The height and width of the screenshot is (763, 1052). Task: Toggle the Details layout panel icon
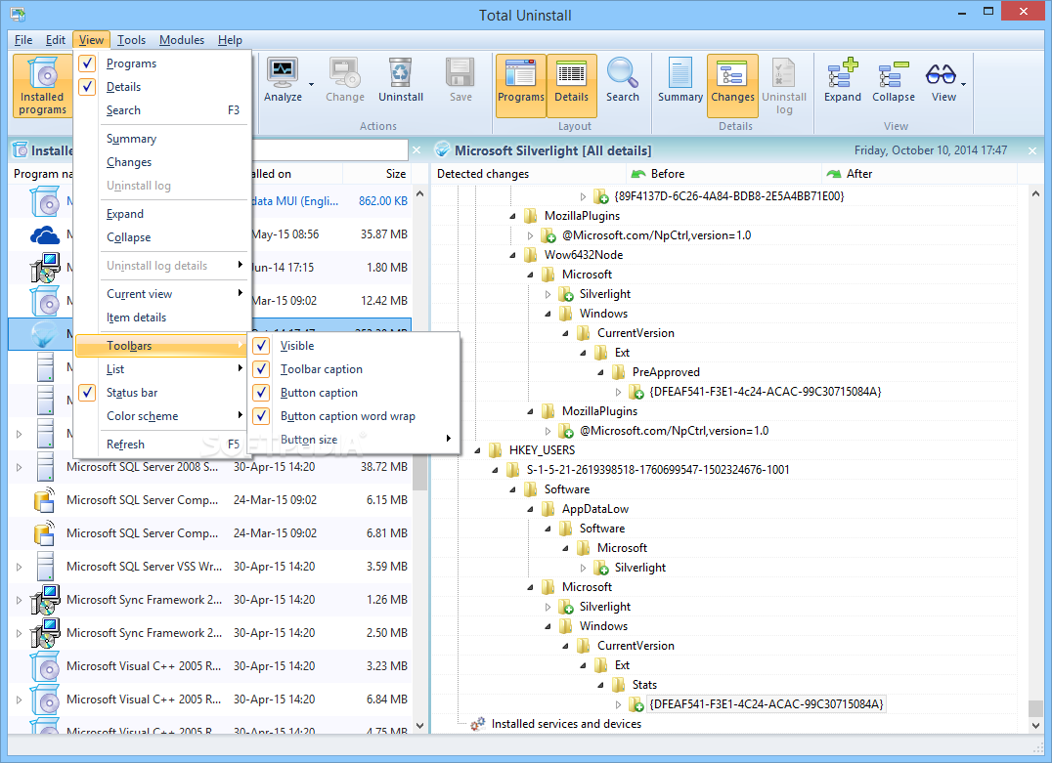[x=572, y=73]
